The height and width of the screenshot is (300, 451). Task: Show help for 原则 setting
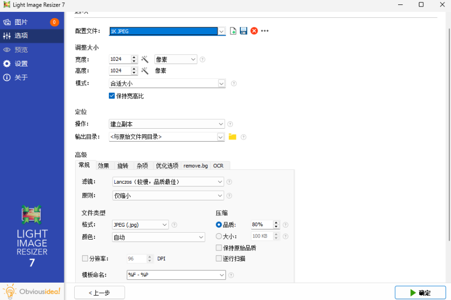coord(229,196)
